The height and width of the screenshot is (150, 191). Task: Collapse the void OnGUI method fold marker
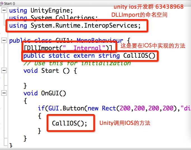[4, 93]
